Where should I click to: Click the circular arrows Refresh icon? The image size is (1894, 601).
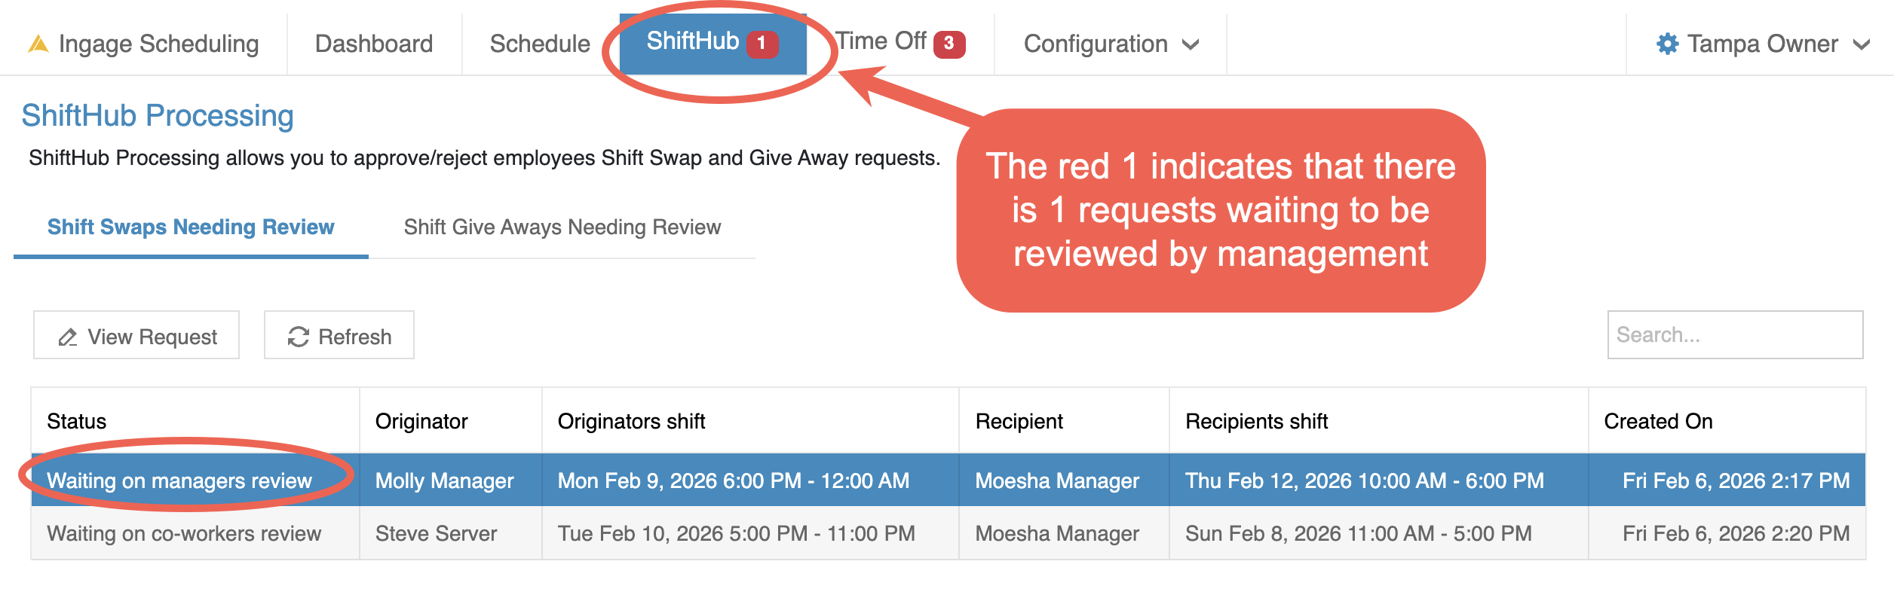pyautogui.click(x=299, y=337)
